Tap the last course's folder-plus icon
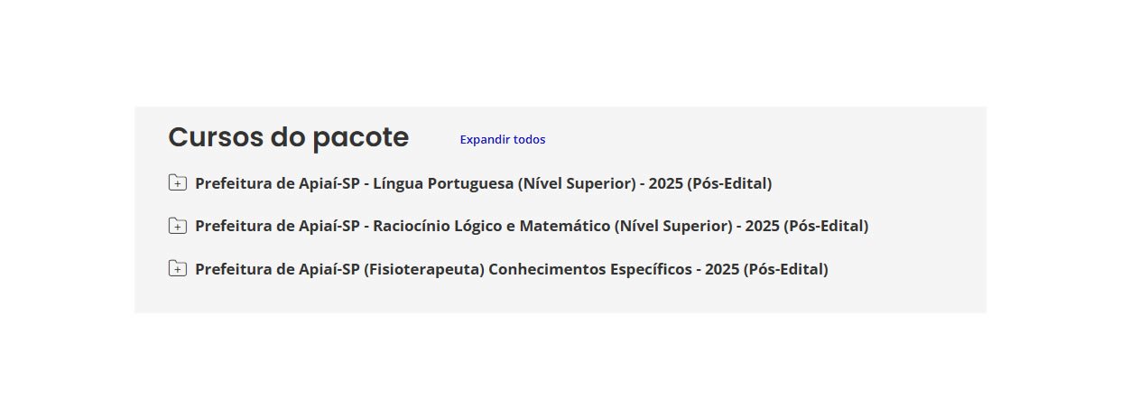The image size is (1121, 419). (177, 269)
